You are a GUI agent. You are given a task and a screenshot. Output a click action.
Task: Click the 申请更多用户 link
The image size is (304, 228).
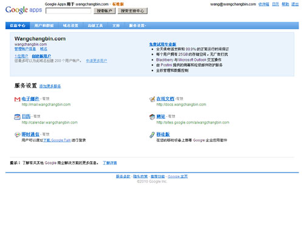click(97, 61)
